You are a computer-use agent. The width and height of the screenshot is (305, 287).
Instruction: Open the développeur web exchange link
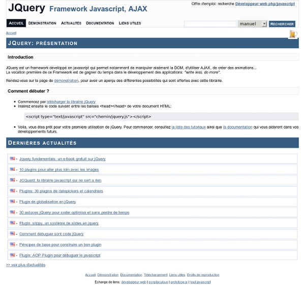click(x=133, y=282)
